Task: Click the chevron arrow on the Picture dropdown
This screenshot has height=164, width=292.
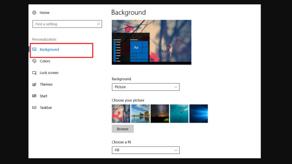Action: click(x=176, y=87)
